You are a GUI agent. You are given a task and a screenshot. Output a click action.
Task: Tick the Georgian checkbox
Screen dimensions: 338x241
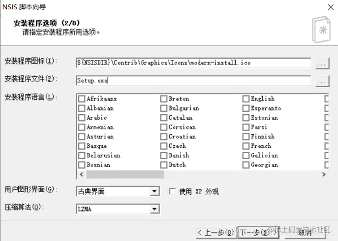[246, 165]
